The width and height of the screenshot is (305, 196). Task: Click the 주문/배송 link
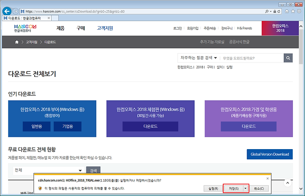tap(210, 28)
